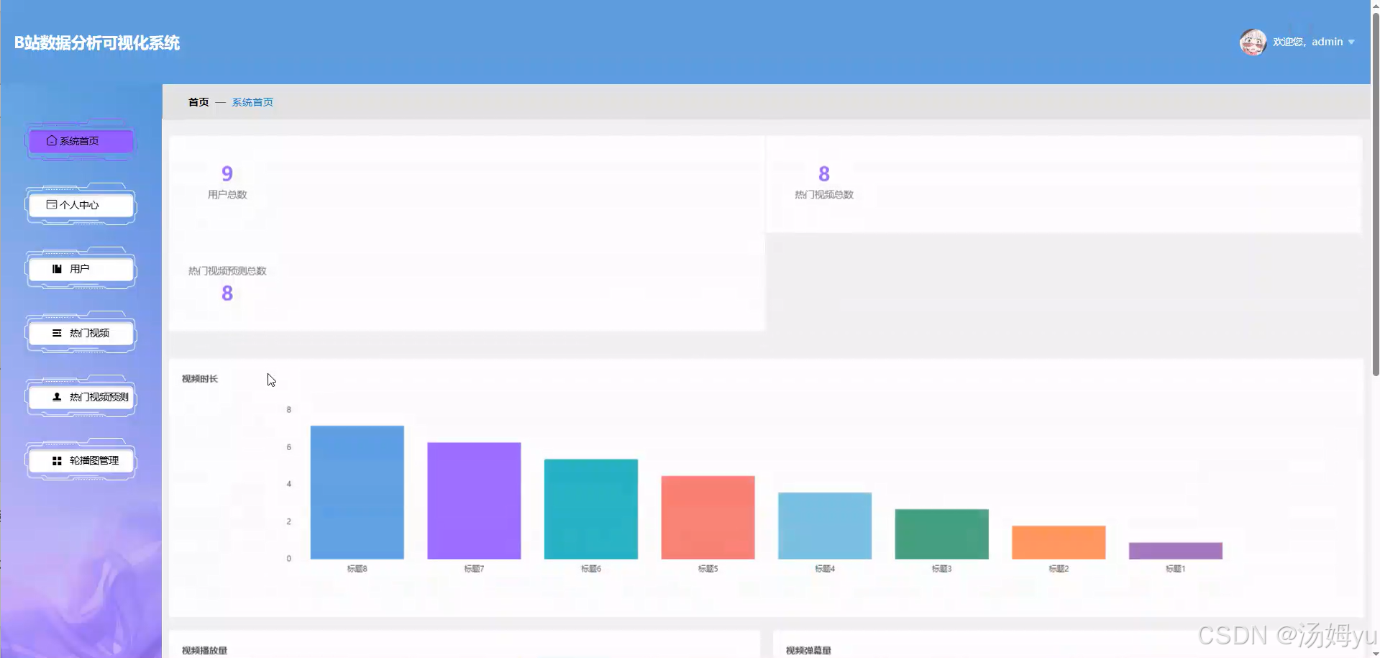Click the small violet 标题1 bar

(x=1176, y=551)
